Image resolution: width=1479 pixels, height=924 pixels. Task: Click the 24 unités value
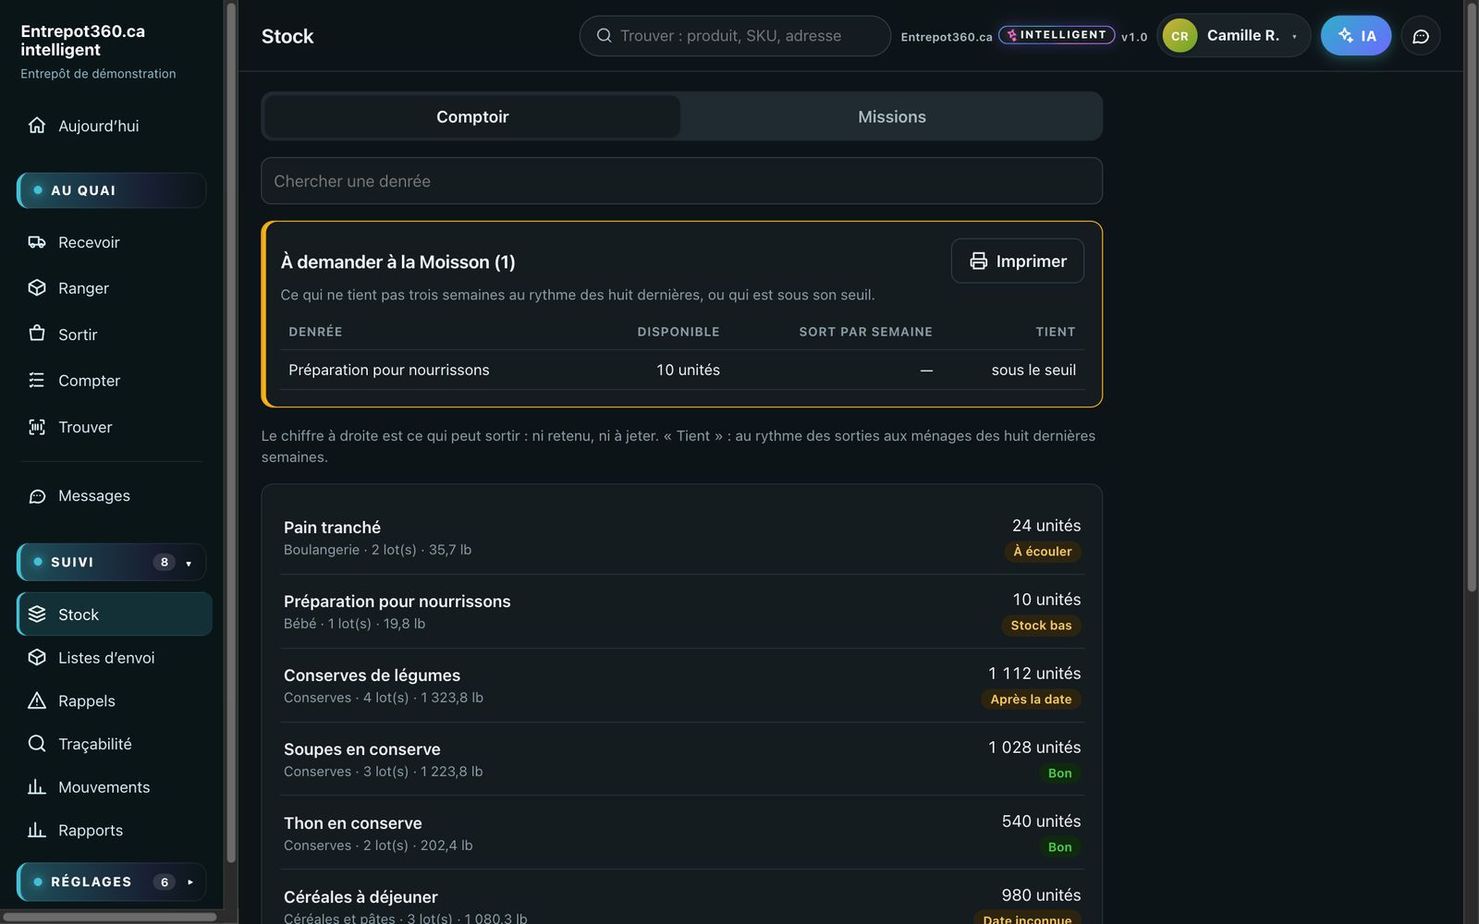pos(1046,526)
